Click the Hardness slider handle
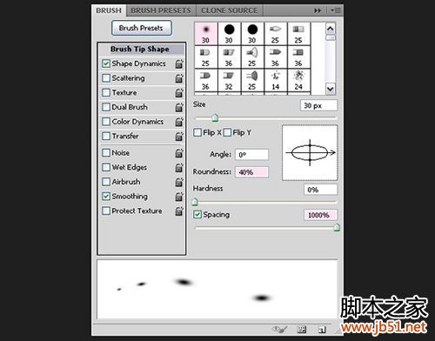 pyautogui.click(x=195, y=201)
